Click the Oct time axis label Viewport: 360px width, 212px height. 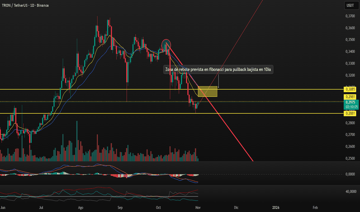158,208
